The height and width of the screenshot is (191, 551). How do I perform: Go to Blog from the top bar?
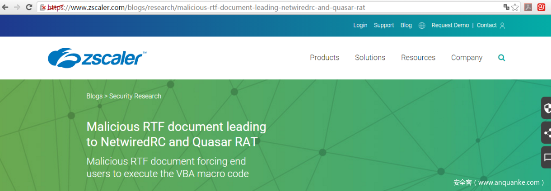(x=406, y=25)
